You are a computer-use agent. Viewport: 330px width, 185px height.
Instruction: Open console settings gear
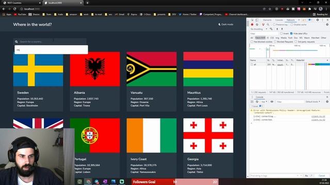point(327,102)
